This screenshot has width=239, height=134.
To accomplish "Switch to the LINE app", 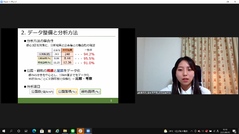I will coord(73,131).
